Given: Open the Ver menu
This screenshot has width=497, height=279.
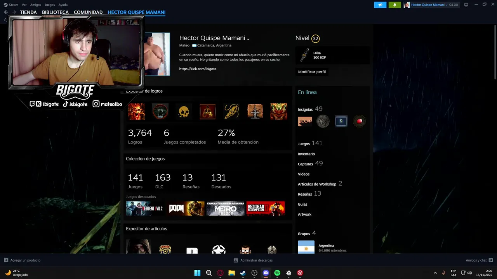Looking at the screenshot, I should coord(24,5).
